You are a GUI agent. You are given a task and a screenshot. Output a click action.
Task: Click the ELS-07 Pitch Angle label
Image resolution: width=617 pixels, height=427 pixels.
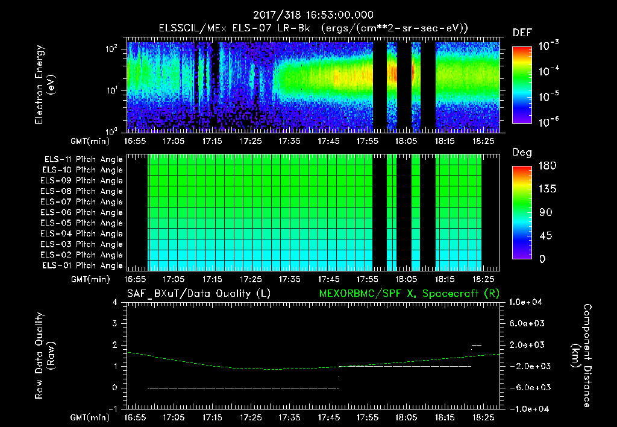(81, 201)
